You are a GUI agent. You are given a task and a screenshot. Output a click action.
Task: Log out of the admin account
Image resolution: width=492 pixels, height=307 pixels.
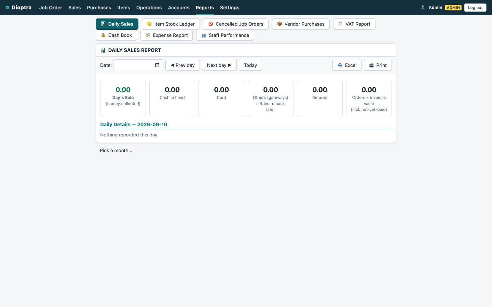coord(475,8)
